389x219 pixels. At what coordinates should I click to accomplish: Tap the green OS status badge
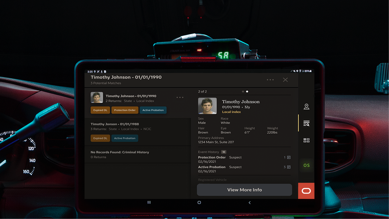pos(306,165)
